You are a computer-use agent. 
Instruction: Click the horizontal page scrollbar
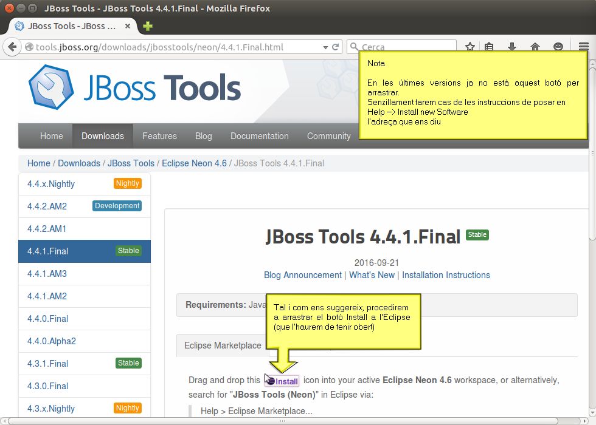point(283,421)
